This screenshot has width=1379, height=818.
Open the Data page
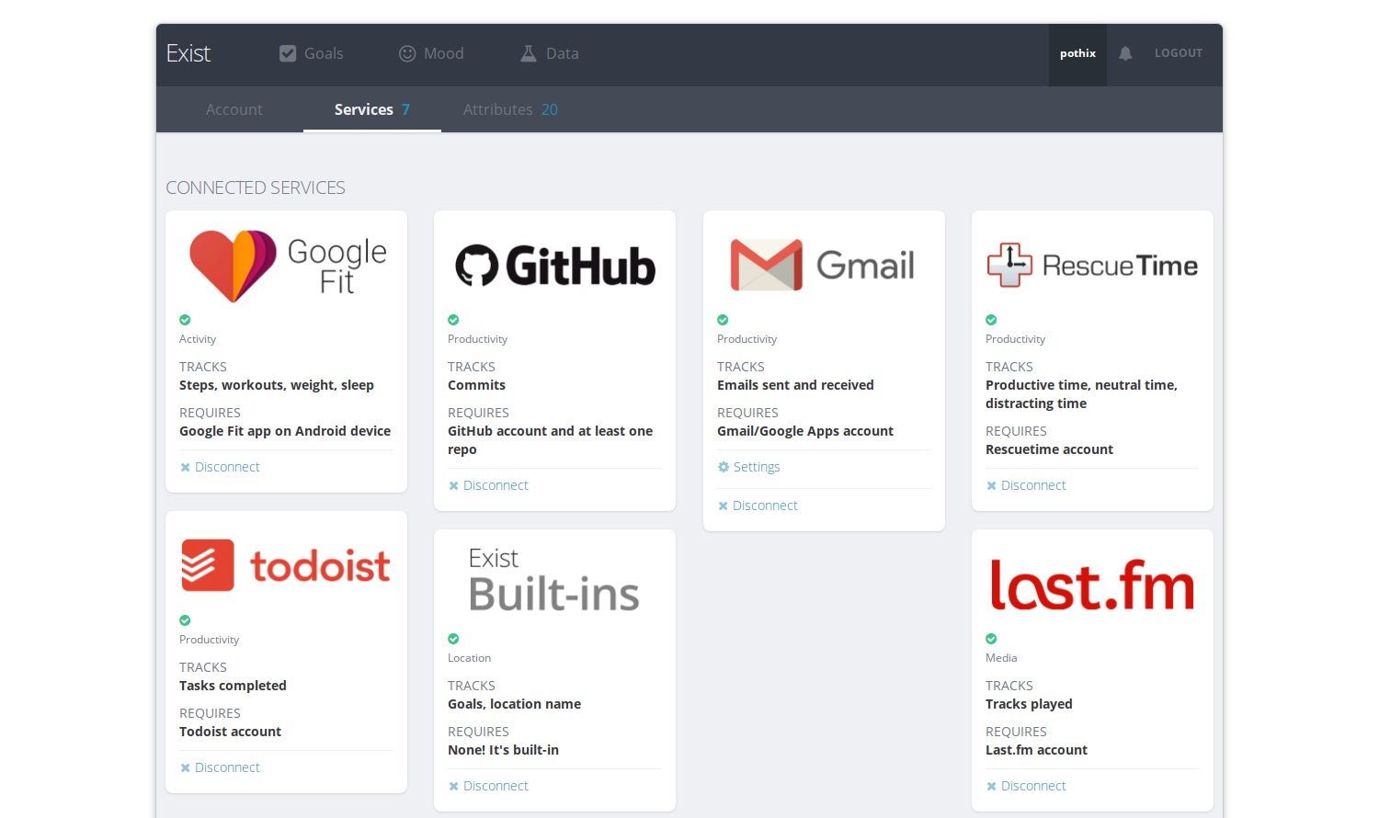[550, 53]
